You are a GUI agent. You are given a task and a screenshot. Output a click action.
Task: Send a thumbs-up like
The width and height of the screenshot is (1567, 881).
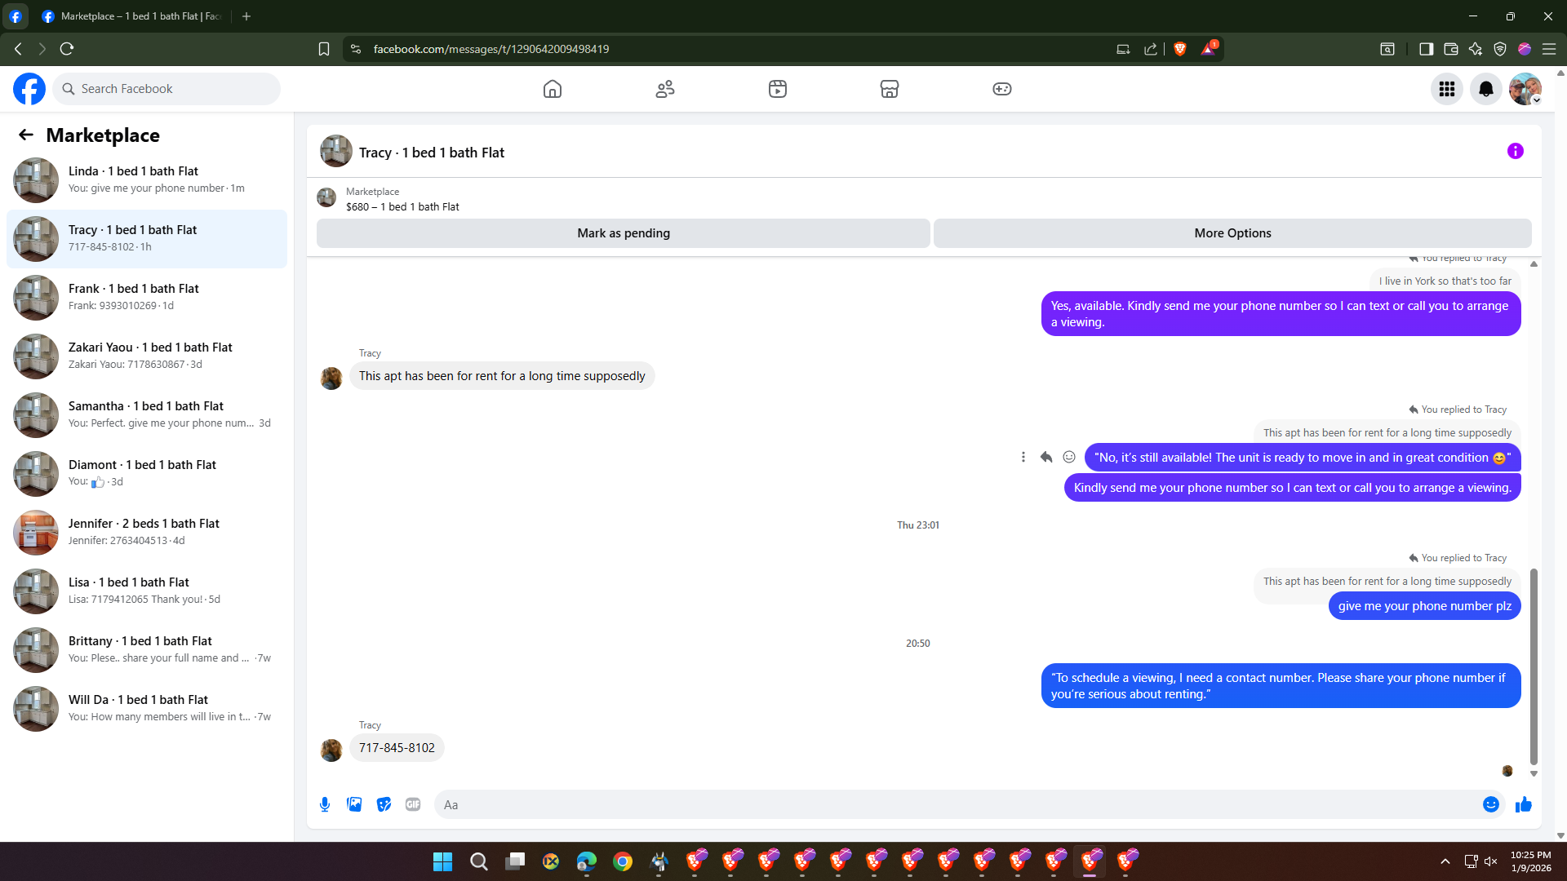click(1523, 804)
